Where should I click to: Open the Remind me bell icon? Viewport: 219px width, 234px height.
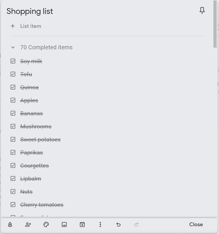pos(10,224)
